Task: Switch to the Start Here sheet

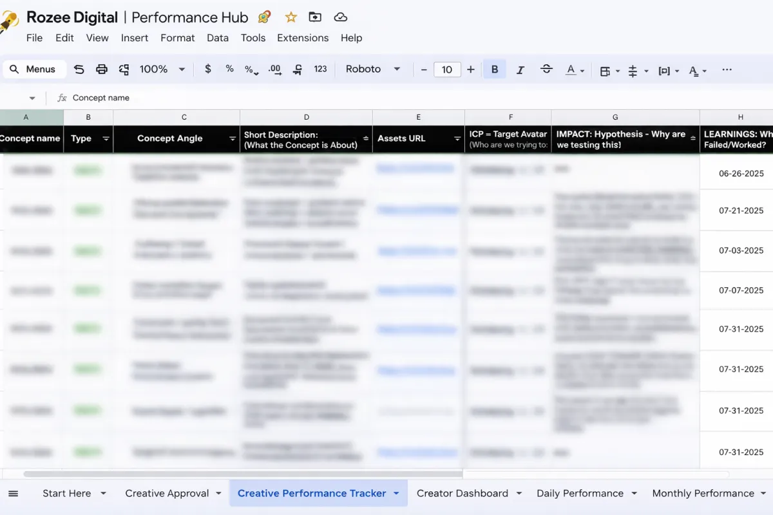Action: 66,494
